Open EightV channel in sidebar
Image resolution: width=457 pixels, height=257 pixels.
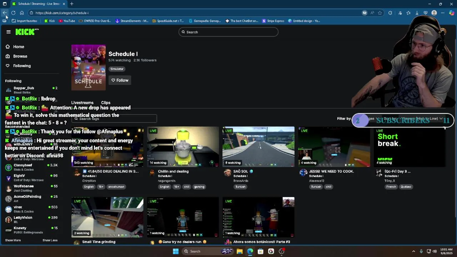point(31,178)
